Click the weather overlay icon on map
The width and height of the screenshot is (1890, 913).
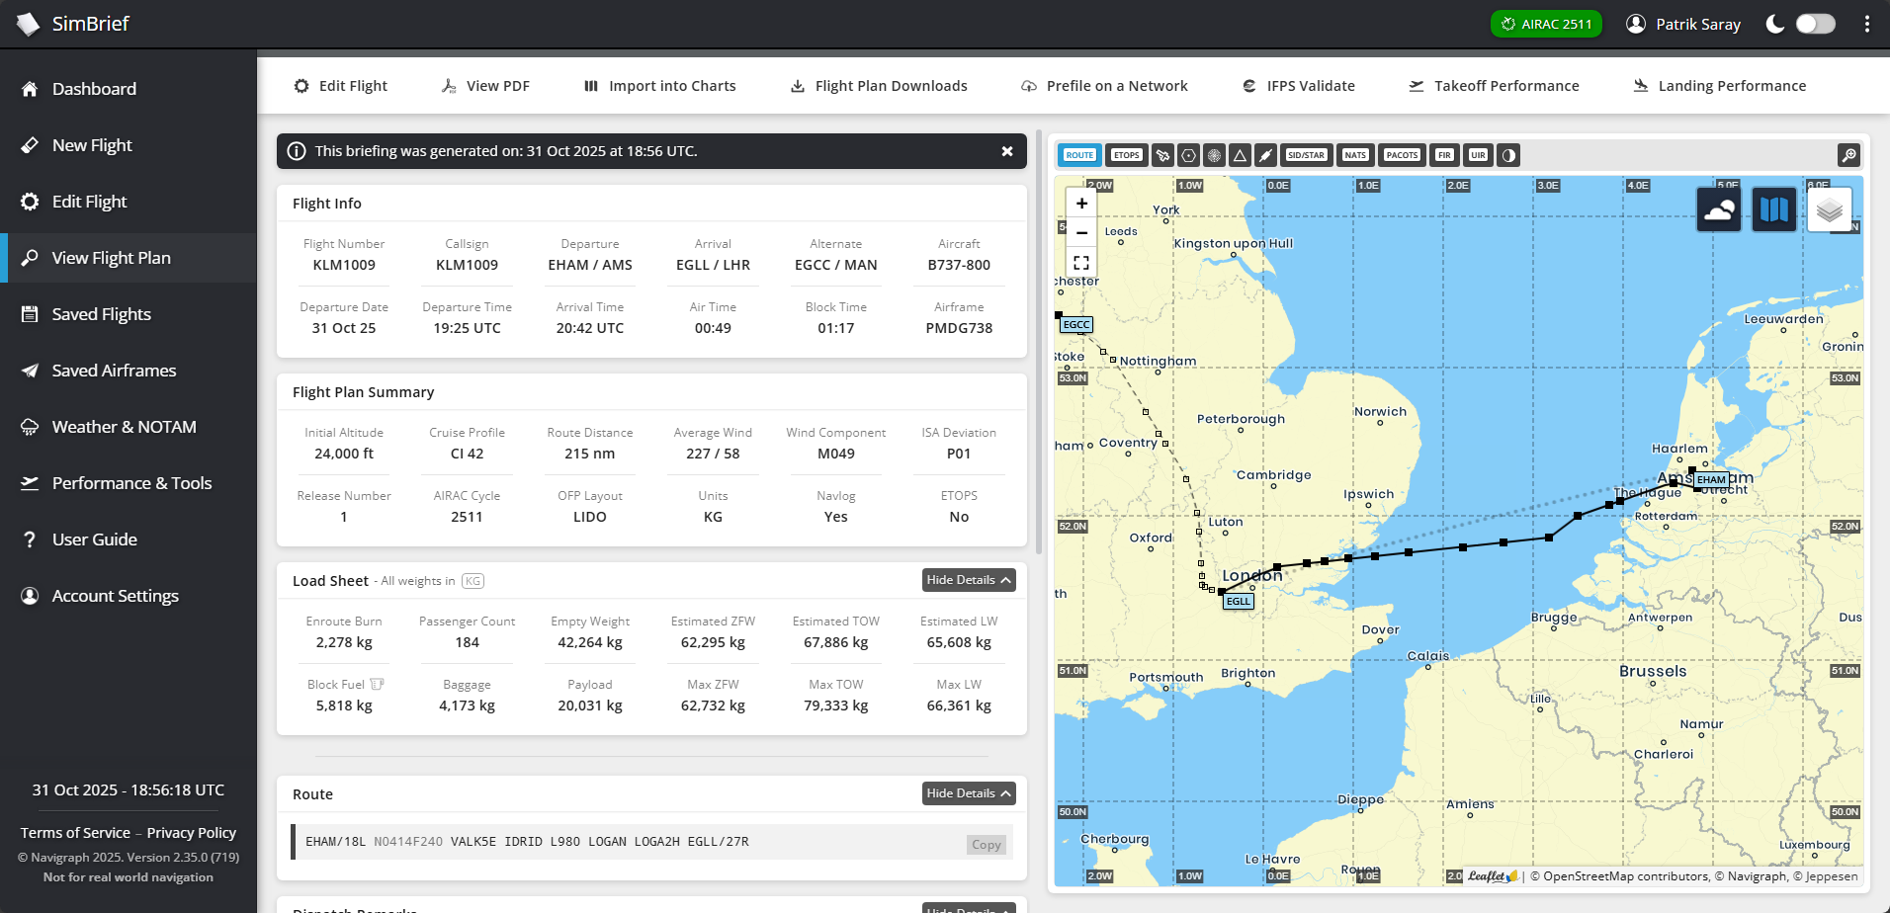[1718, 209]
